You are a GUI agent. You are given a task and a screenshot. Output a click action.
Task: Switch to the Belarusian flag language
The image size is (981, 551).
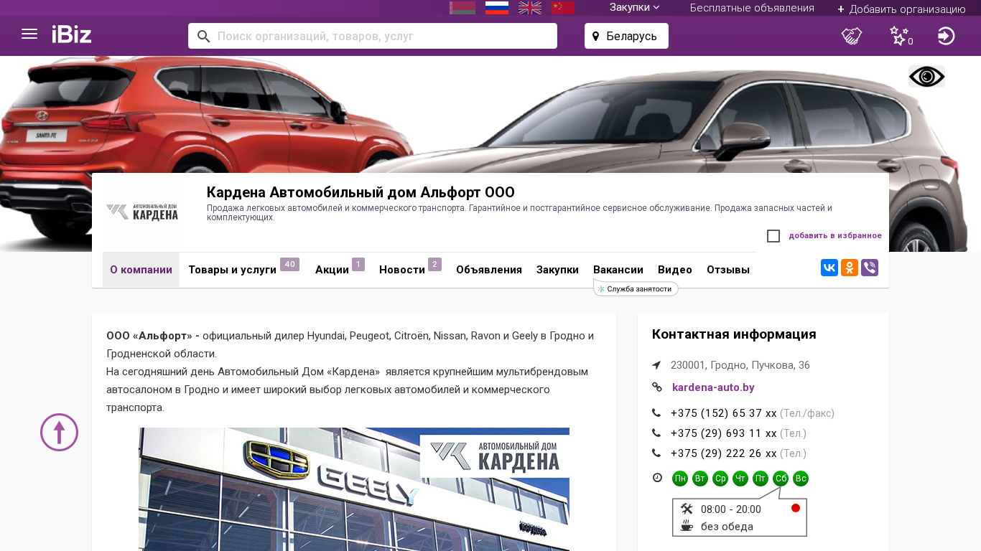click(462, 8)
